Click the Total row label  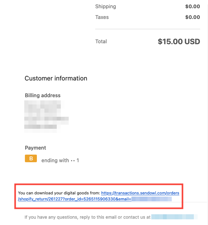101,41
